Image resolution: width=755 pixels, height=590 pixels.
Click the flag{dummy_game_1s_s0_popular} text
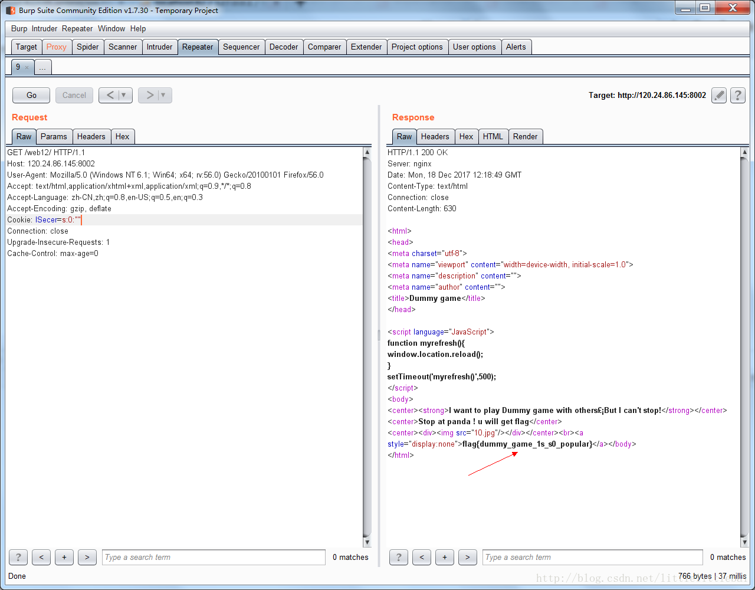coord(528,444)
